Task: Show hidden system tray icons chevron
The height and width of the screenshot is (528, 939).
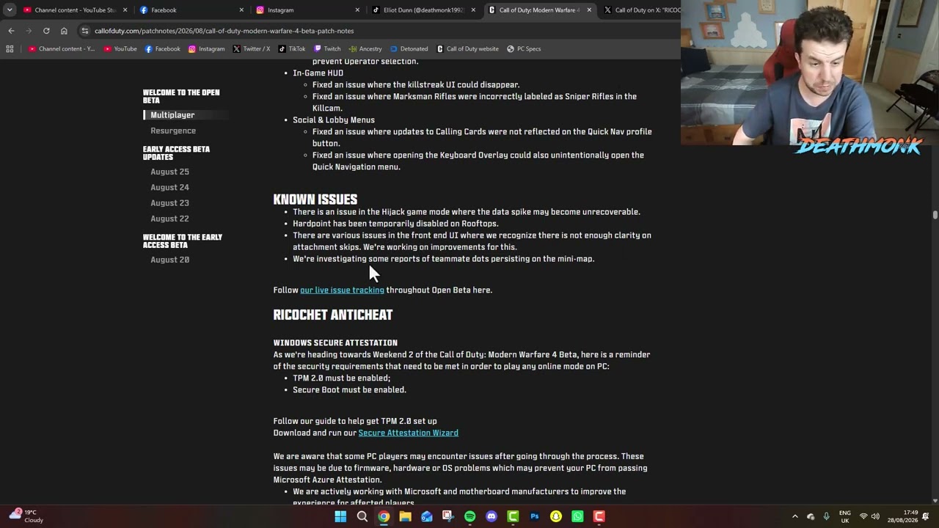Action: [794, 516]
